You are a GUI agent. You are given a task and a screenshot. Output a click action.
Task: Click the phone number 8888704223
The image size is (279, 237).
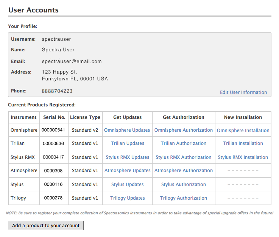click(x=57, y=91)
